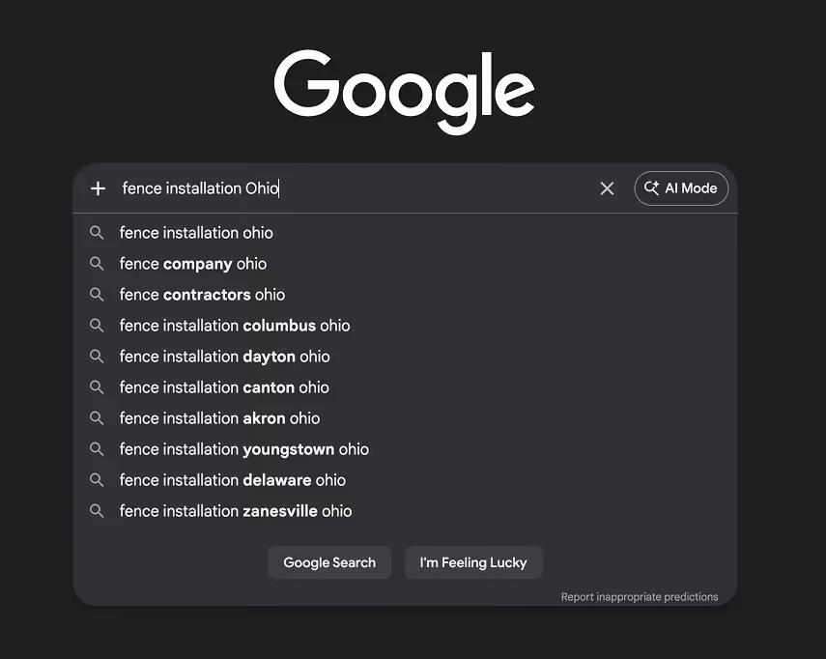Click the magnifier icon next to 'fence contractors ohio'
The image size is (826, 659).
coord(97,294)
